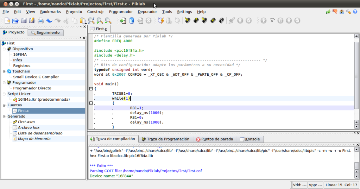Click the wrench icon at top right
The height and width of the screenshot is (189, 360).
(348, 12)
